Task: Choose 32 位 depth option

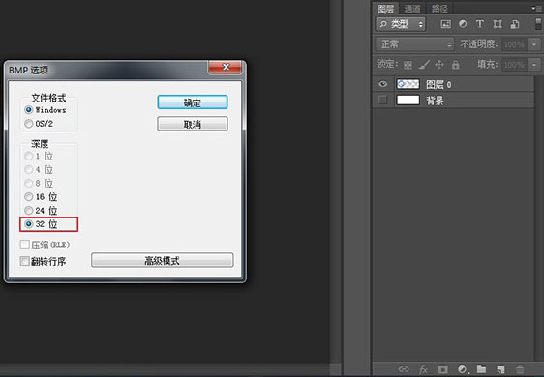Action: [41, 224]
